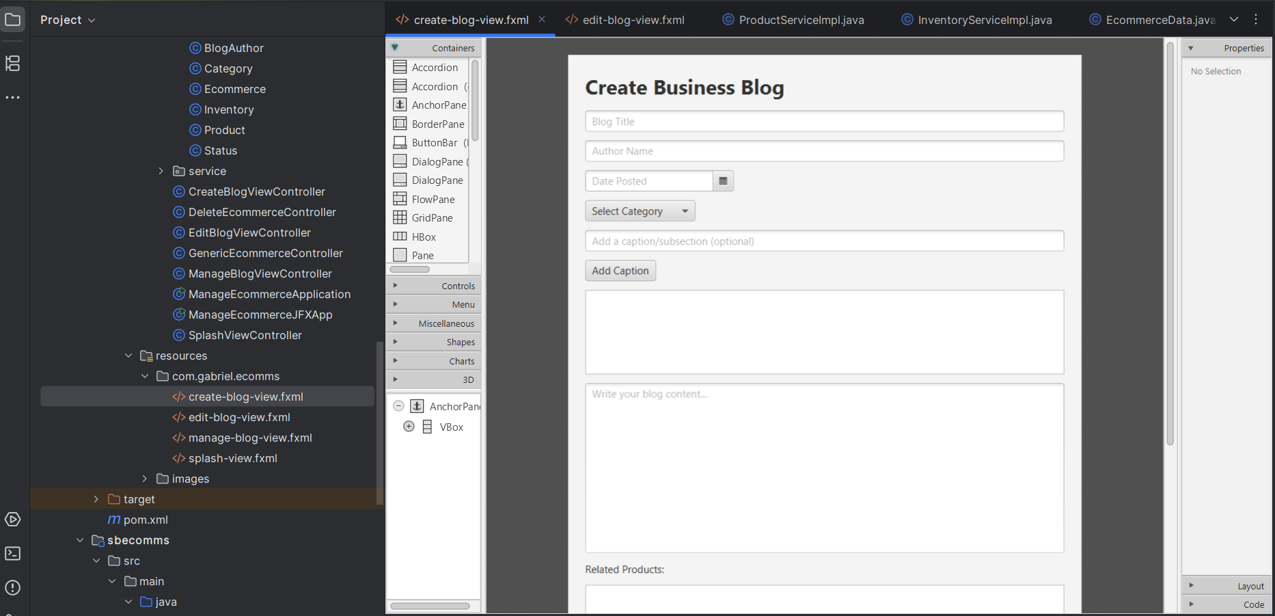Switch to ProductServiceImpl.java tab
1275x616 pixels.
pyautogui.click(x=793, y=20)
